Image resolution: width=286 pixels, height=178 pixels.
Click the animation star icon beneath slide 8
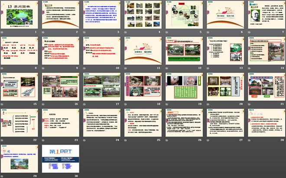(3, 68)
